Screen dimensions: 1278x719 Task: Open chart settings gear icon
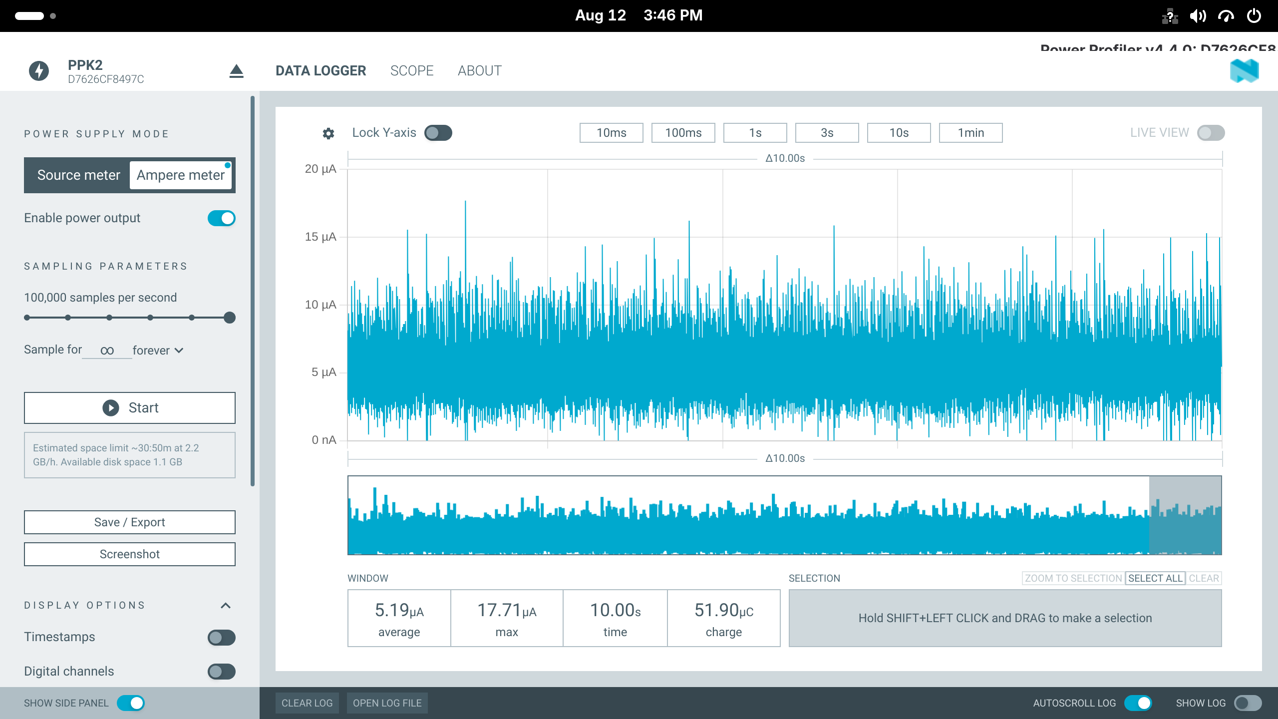coord(328,133)
